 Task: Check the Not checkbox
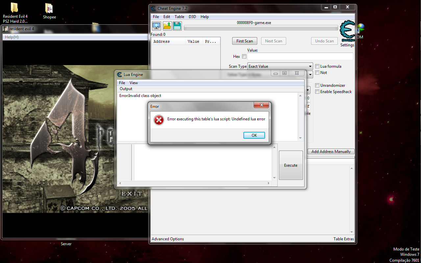pos(317,73)
